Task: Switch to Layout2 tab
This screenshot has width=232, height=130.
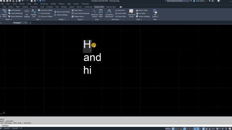Action: pos(15,128)
